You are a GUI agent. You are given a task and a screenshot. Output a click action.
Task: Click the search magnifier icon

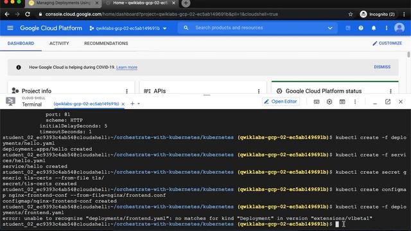tap(186, 28)
